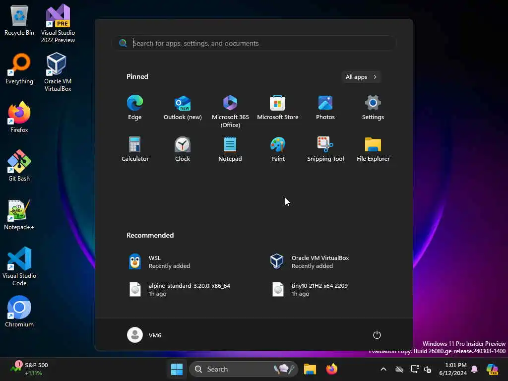
Task: Select Visual Studio 2022 Preview desktop icon
Action: click(58, 23)
